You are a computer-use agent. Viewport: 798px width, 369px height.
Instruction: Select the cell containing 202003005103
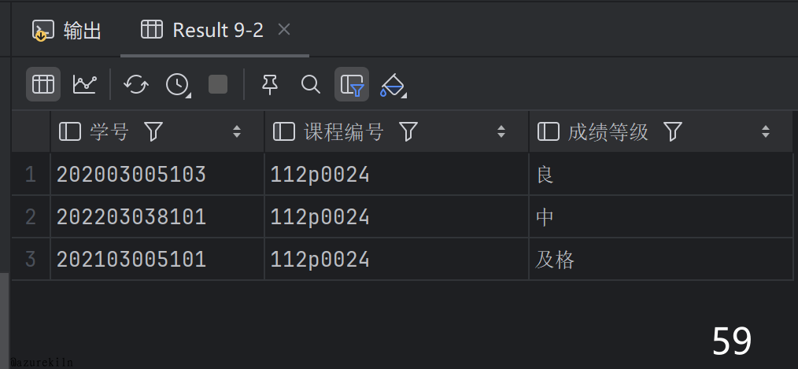point(131,175)
